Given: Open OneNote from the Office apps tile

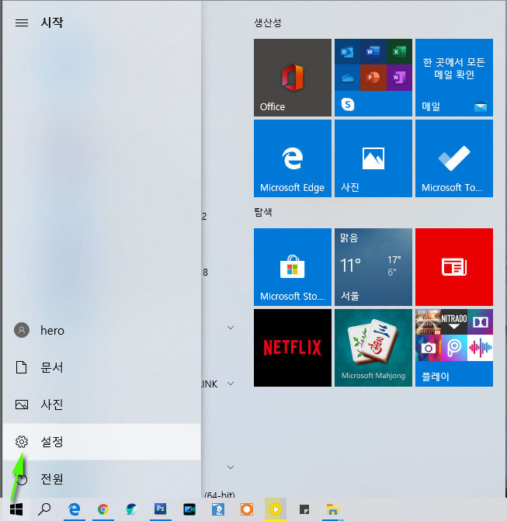Looking at the screenshot, I should [x=399, y=78].
